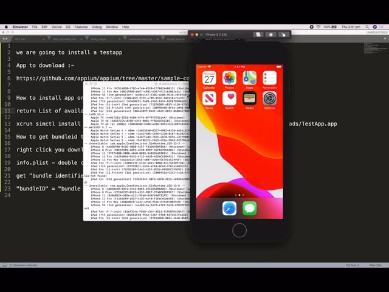Open the Siri icon in the menu bar

point(375,27)
